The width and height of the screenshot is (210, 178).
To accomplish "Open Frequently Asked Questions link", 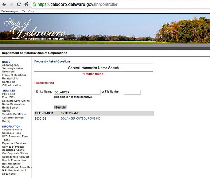I will (x=52, y=61).
